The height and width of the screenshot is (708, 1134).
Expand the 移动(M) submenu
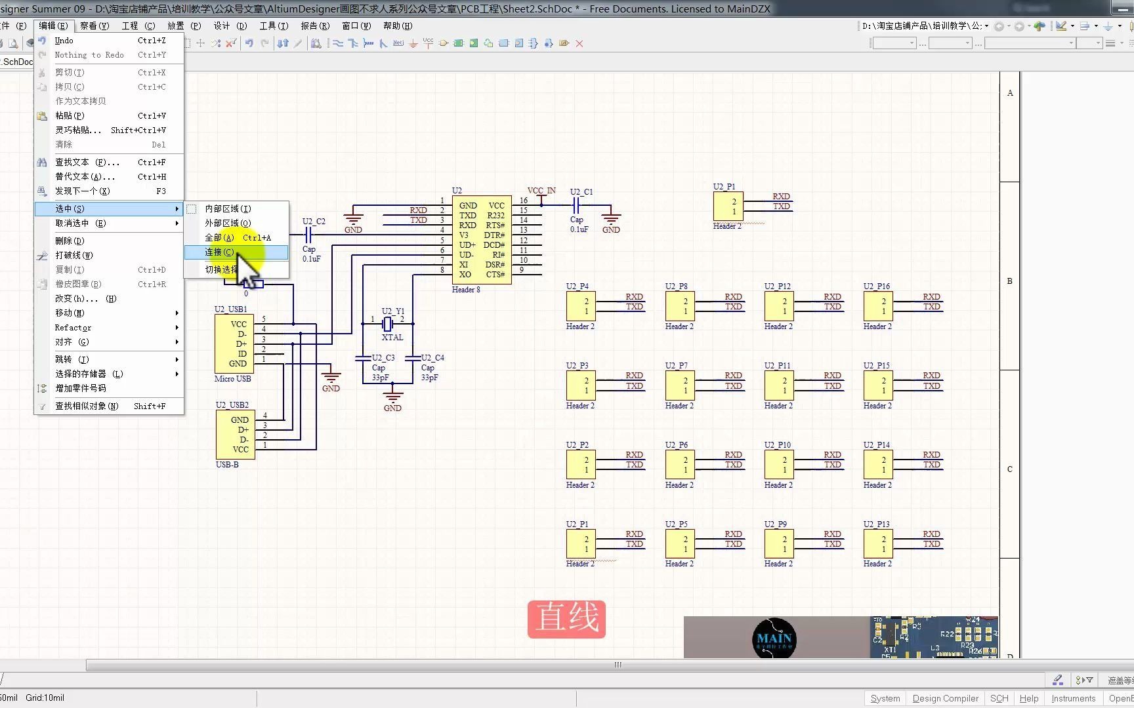coord(109,313)
